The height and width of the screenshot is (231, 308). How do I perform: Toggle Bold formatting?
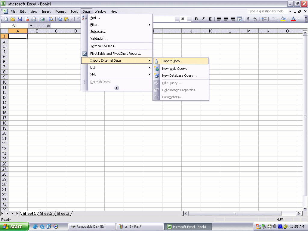[196, 19]
